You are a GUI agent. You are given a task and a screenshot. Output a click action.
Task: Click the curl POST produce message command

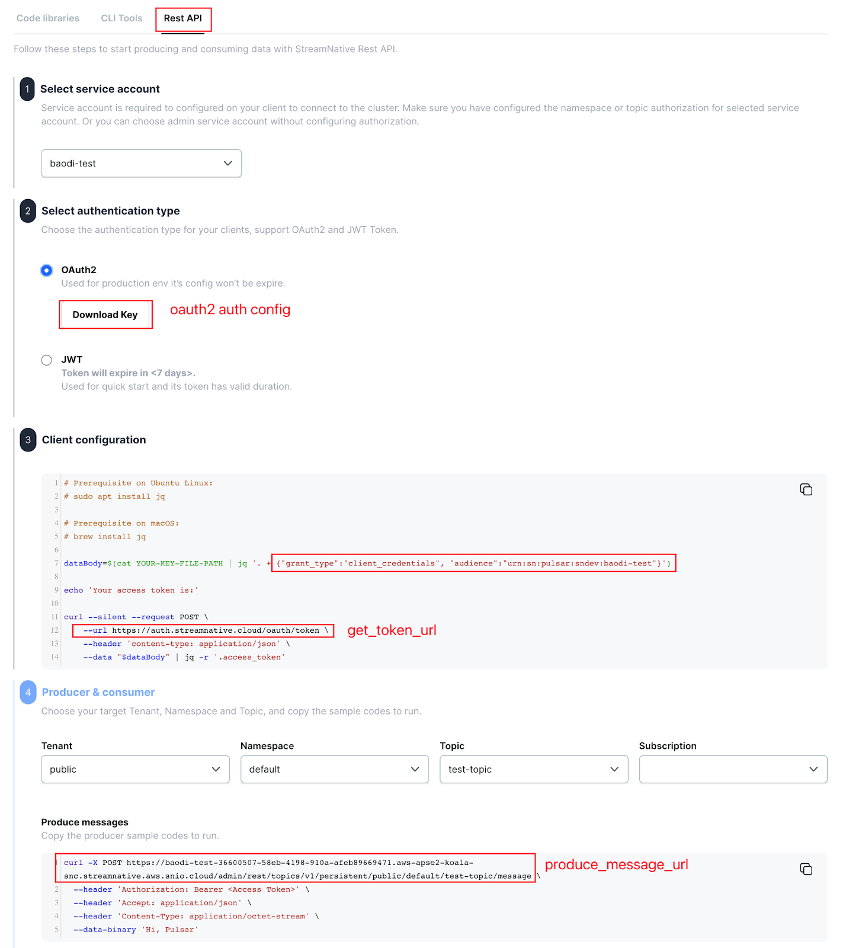tap(297, 869)
